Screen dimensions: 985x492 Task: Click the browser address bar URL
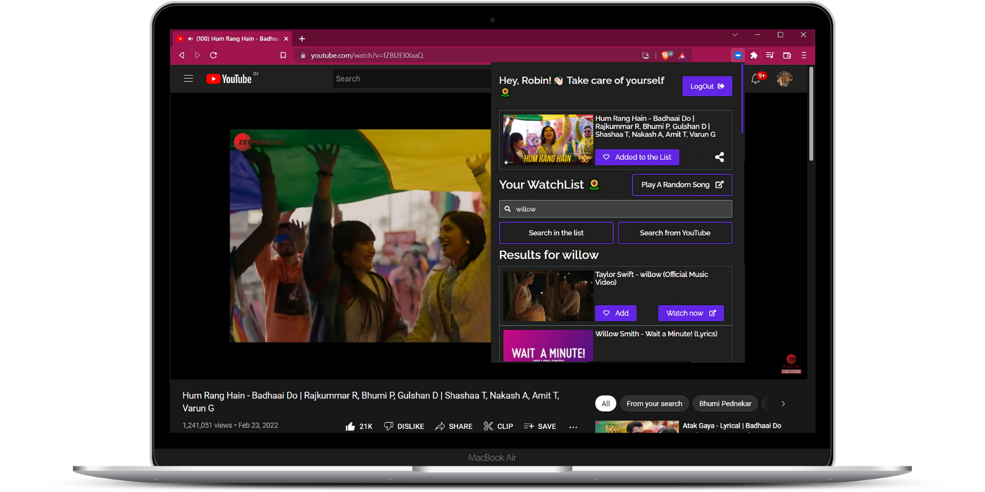[x=367, y=55]
